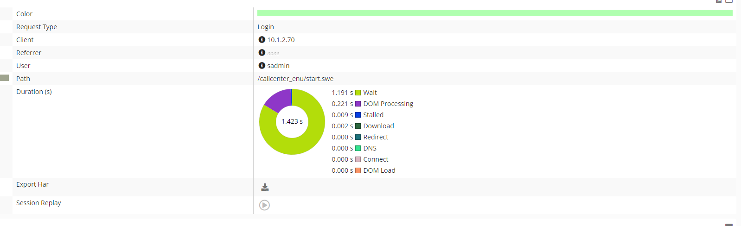Click the blue Stalled legend swatch
Image resolution: width=741 pixels, height=226 pixels.
coord(358,115)
